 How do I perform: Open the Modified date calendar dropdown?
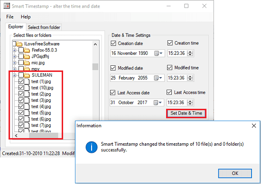coord(158,78)
